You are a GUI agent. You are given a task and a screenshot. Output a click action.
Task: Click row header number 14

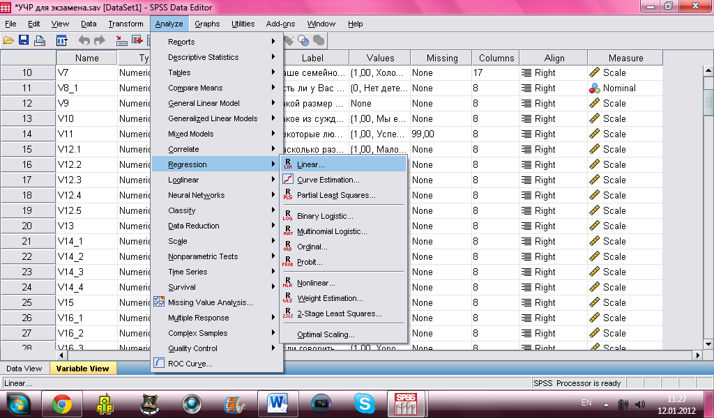click(x=28, y=134)
